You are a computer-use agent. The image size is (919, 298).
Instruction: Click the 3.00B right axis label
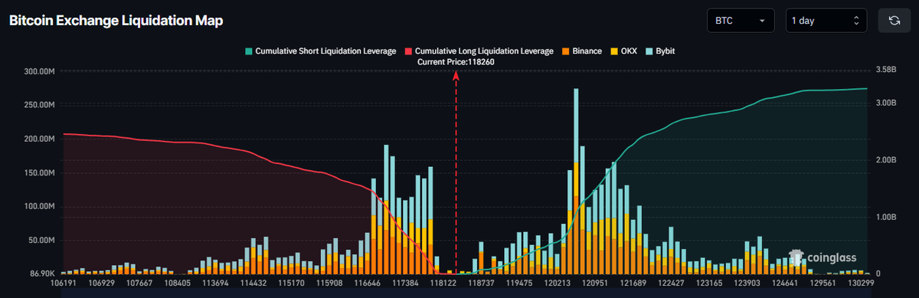(885, 103)
